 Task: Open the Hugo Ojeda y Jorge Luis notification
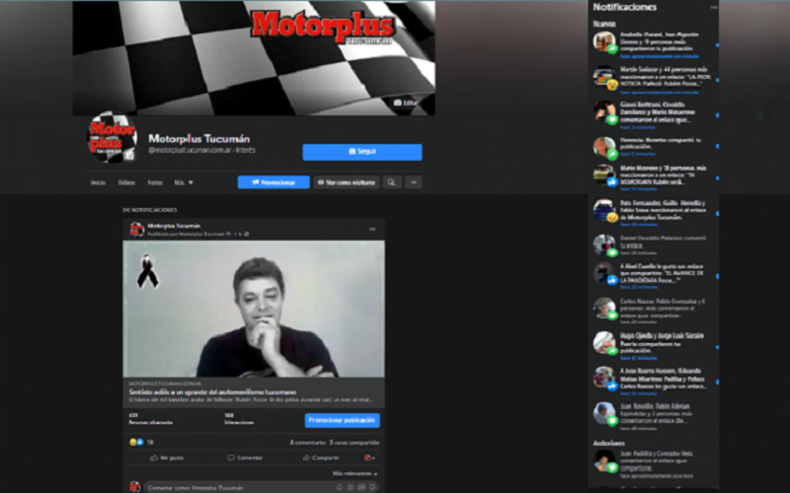tap(655, 347)
